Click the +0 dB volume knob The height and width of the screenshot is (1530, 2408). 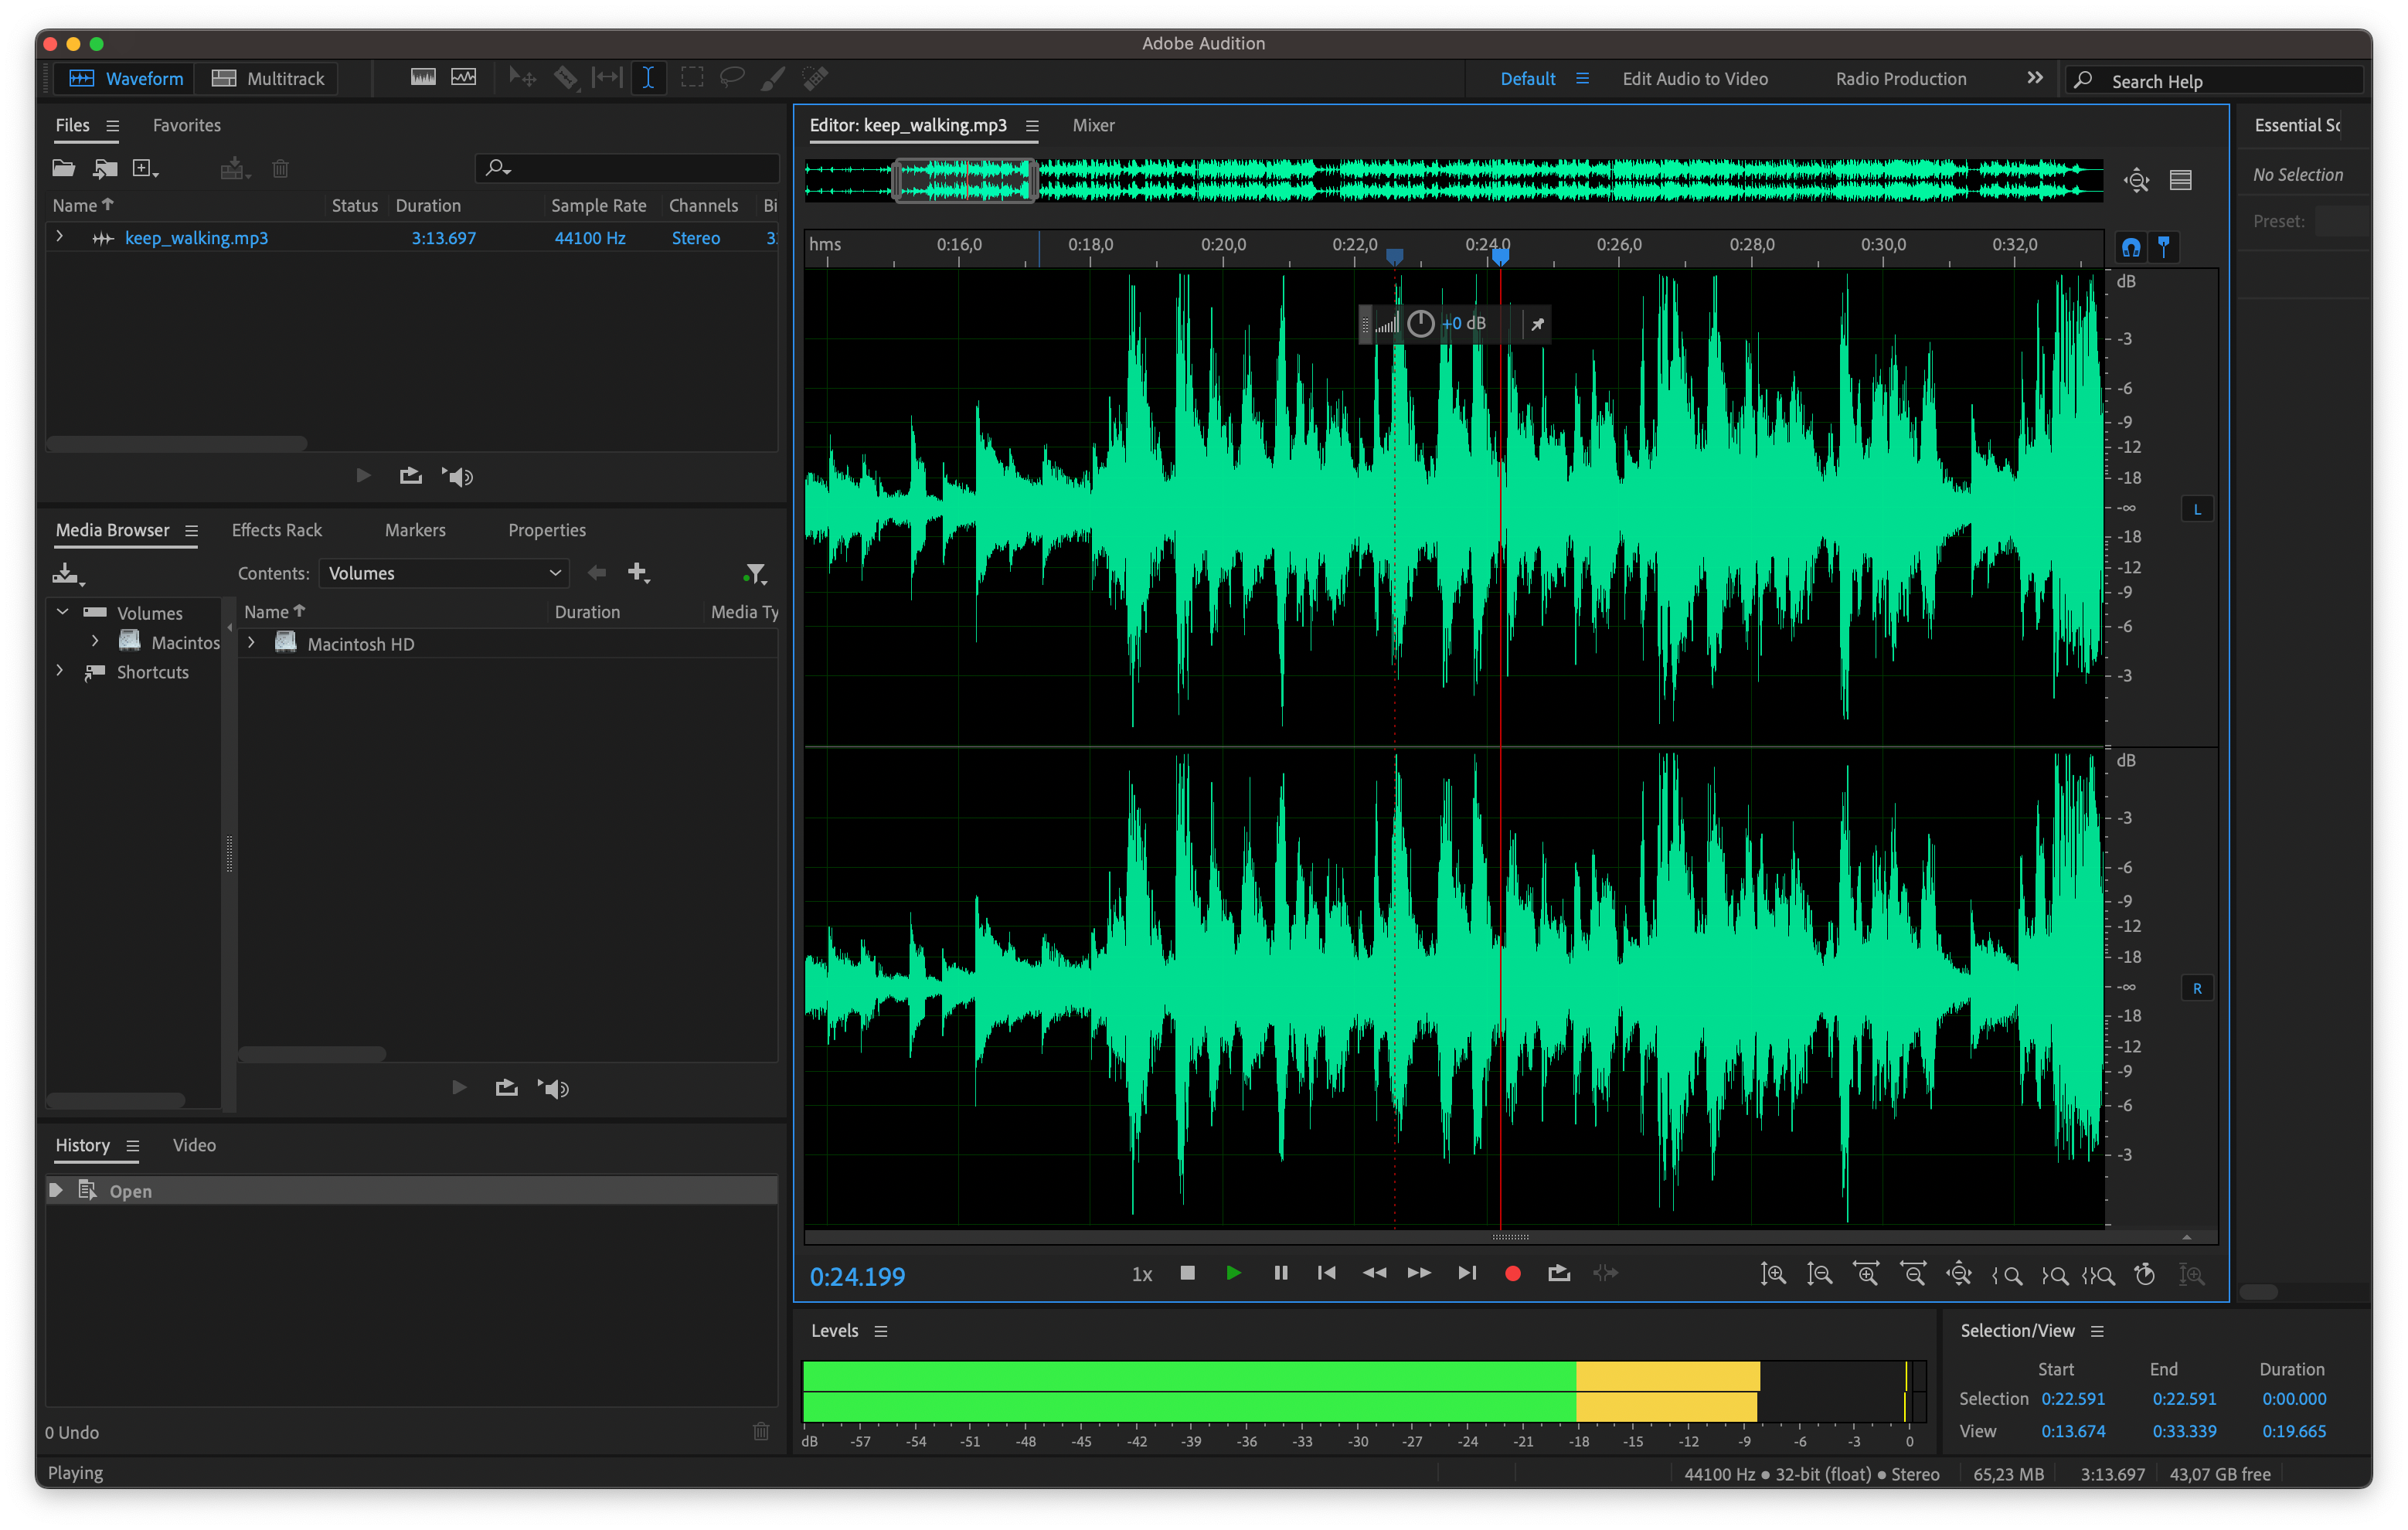point(1420,323)
